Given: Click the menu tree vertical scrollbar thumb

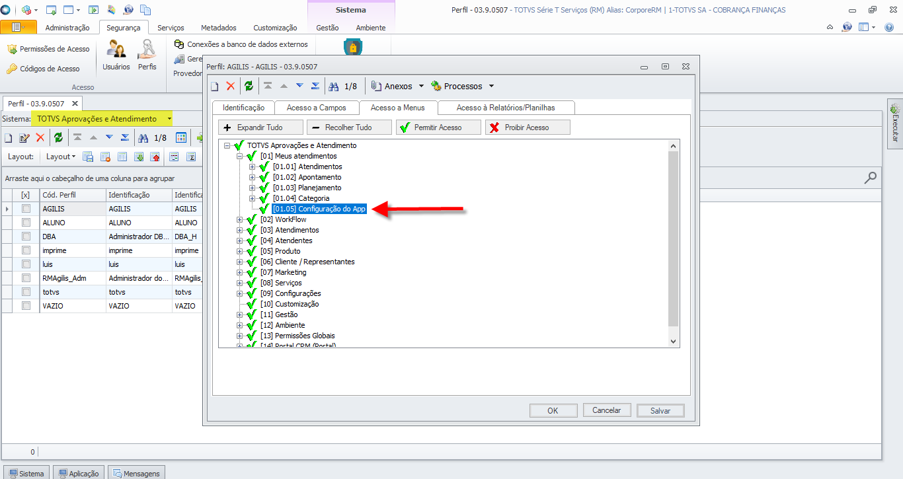Looking at the screenshot, I should [x=674, y=238].
